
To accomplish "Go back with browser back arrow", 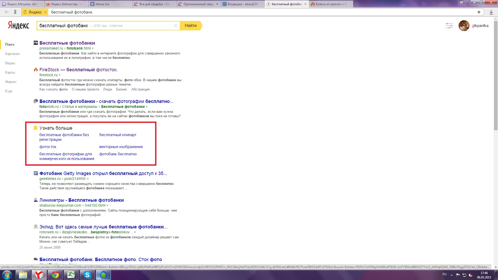I will 7,12.
